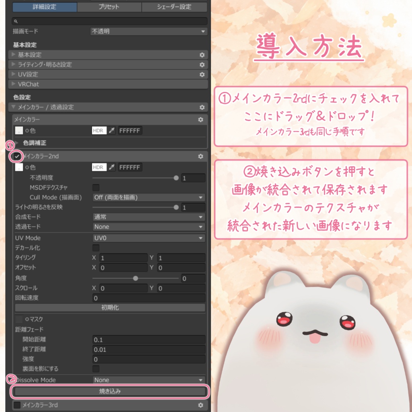Viewport: 412px width, 412px height.
Task: Click 角度 value field
Action: click(193, 278)
